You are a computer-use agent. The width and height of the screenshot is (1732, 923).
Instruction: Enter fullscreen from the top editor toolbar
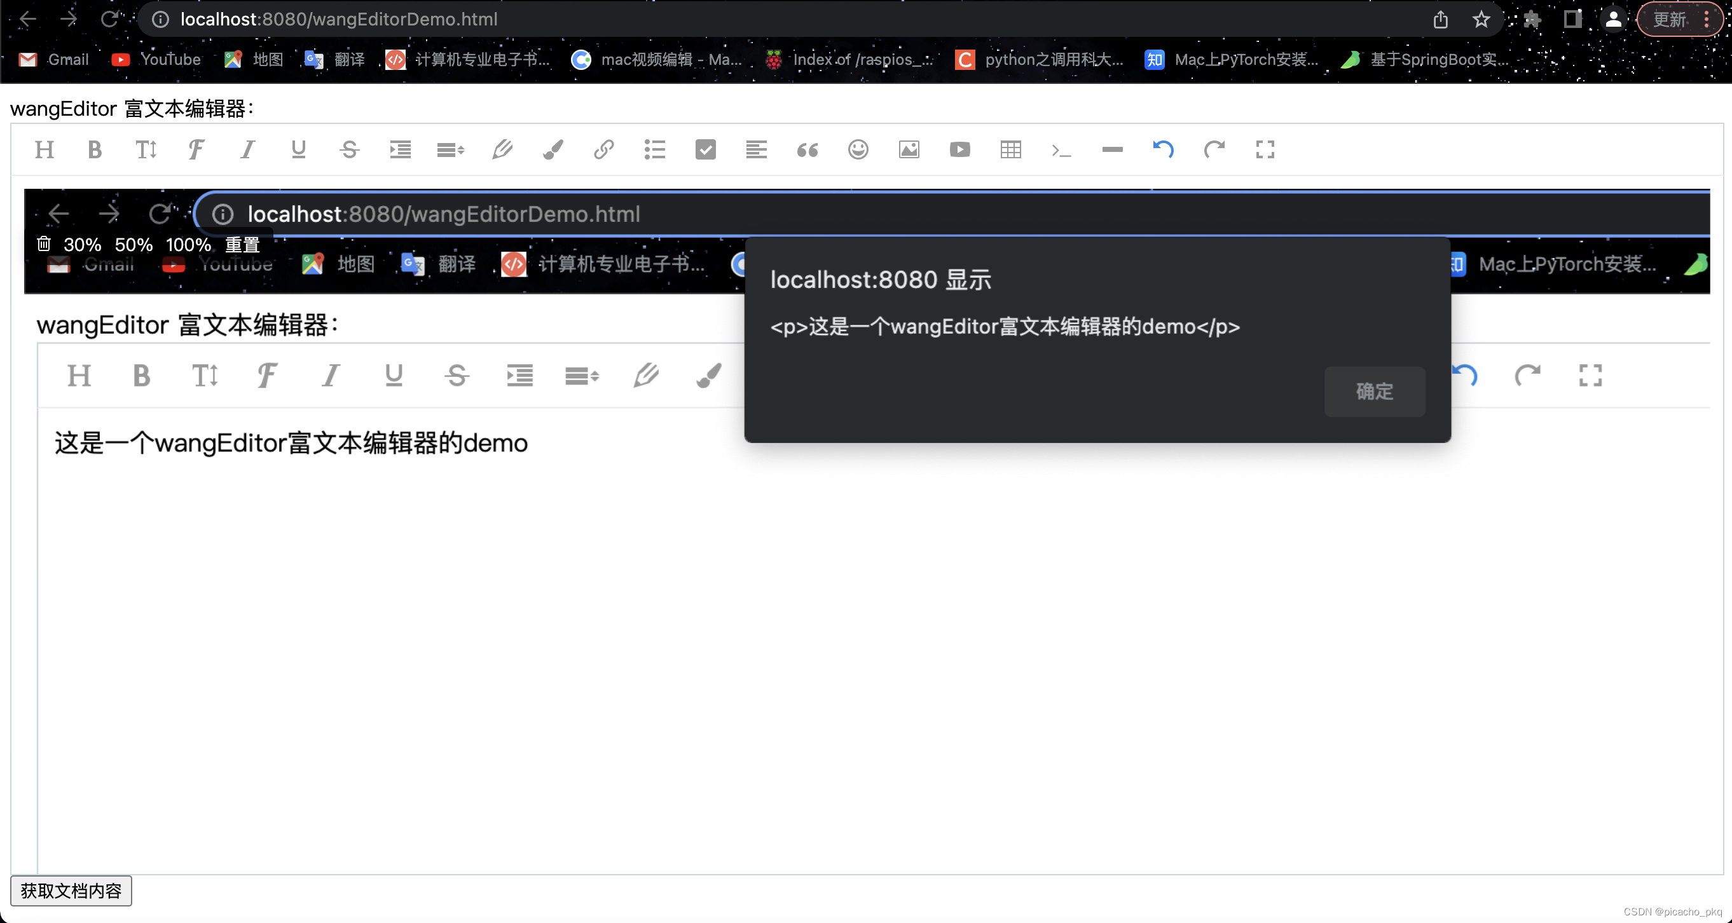[x=1265, y=149]
